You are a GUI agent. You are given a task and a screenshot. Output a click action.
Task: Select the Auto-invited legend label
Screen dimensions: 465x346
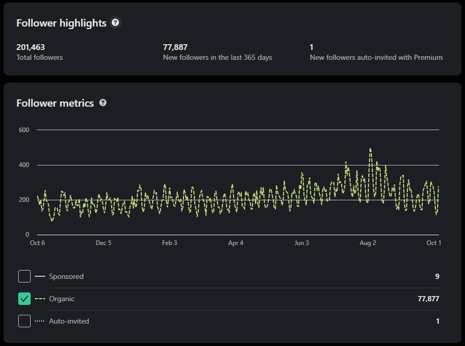69,321
